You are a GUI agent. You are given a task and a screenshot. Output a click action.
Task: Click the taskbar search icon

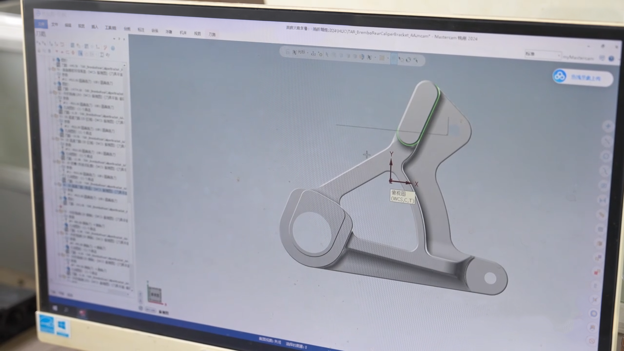[x=66, y=310]
